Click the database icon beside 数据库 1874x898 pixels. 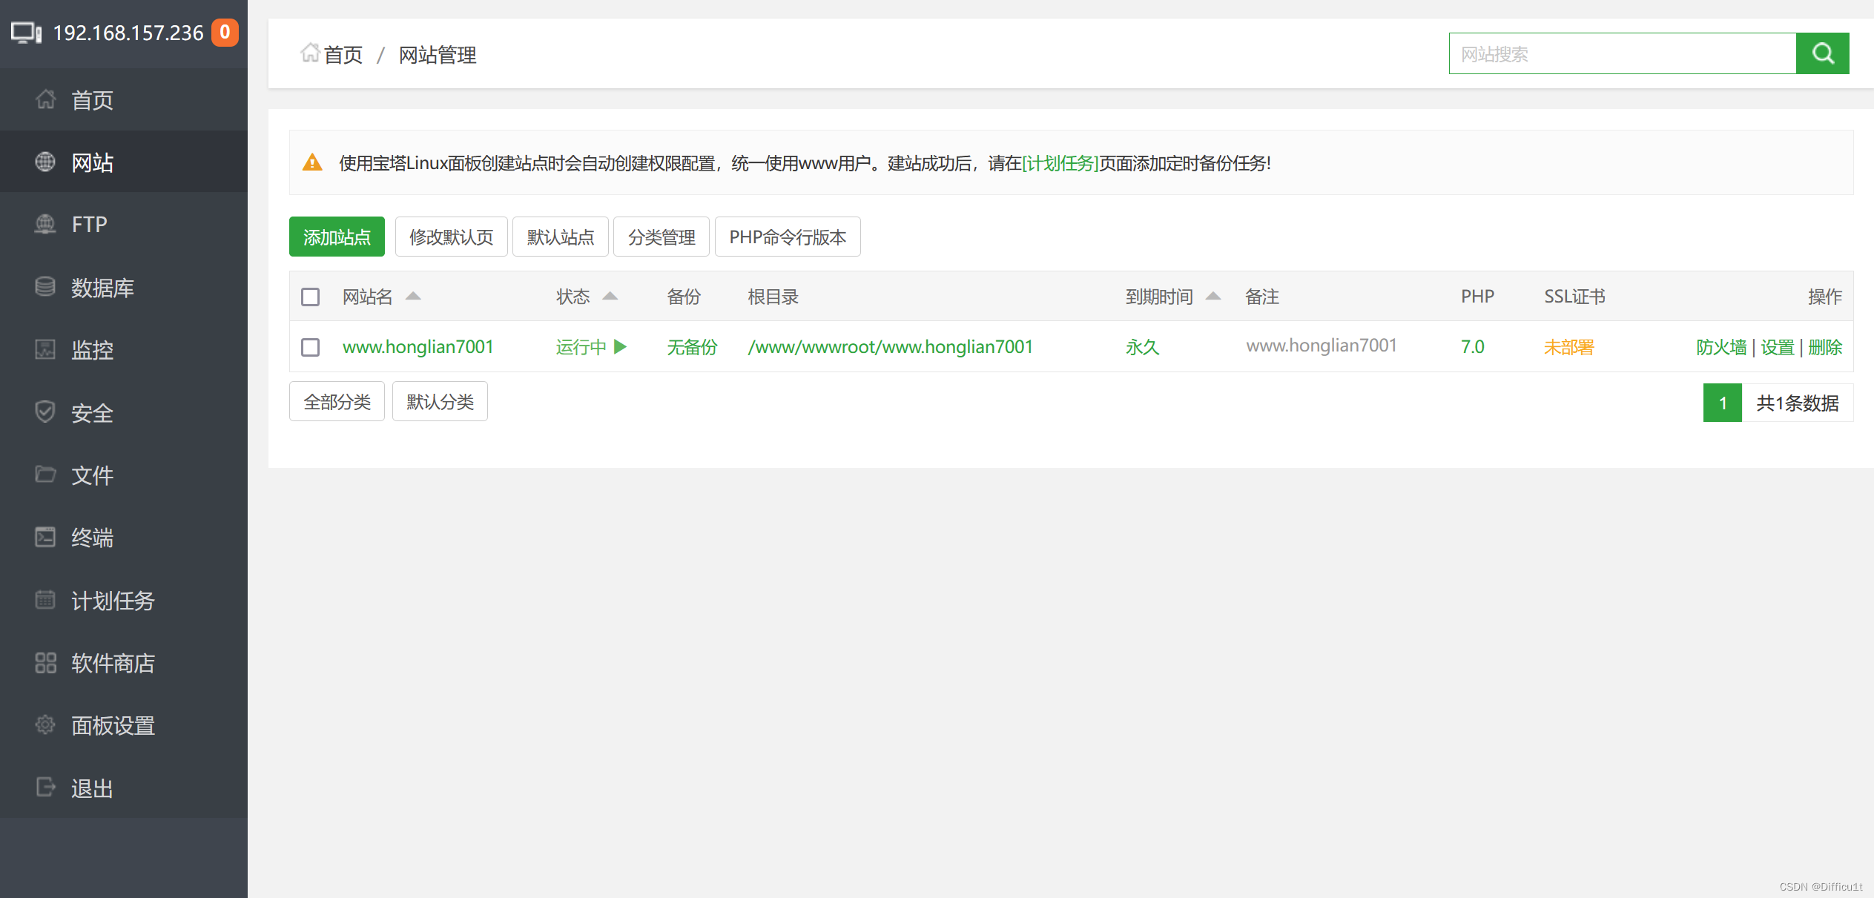coord(45,287)
